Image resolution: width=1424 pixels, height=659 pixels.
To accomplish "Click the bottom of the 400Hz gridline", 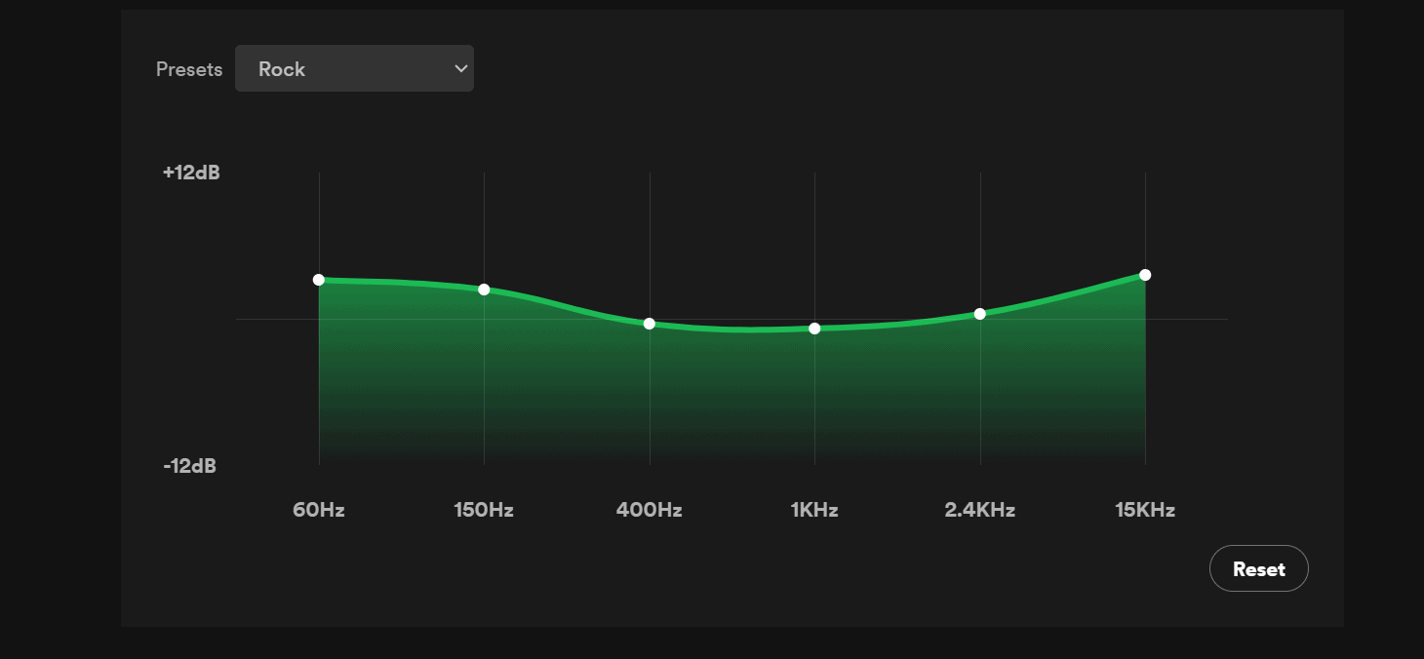I will click(650, 460).
